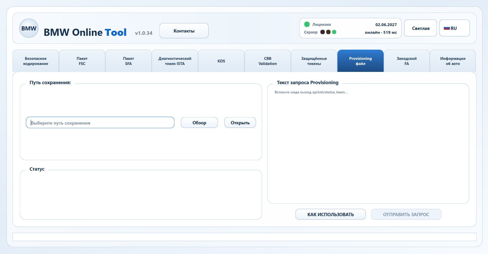Viewport: 488px width, 254px height.
Task: Focus the save path input field
Action: [100, 123]
